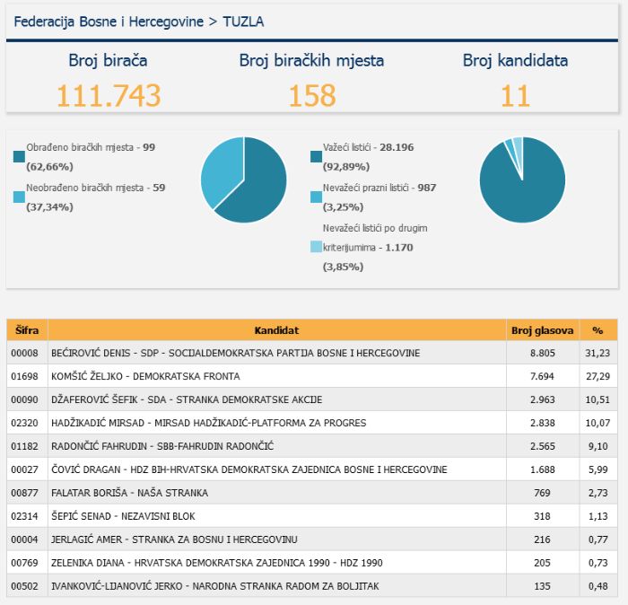Click the Važeći listići - 28.196 label
This screenshot has height=605, width=628.
(369, 147)
